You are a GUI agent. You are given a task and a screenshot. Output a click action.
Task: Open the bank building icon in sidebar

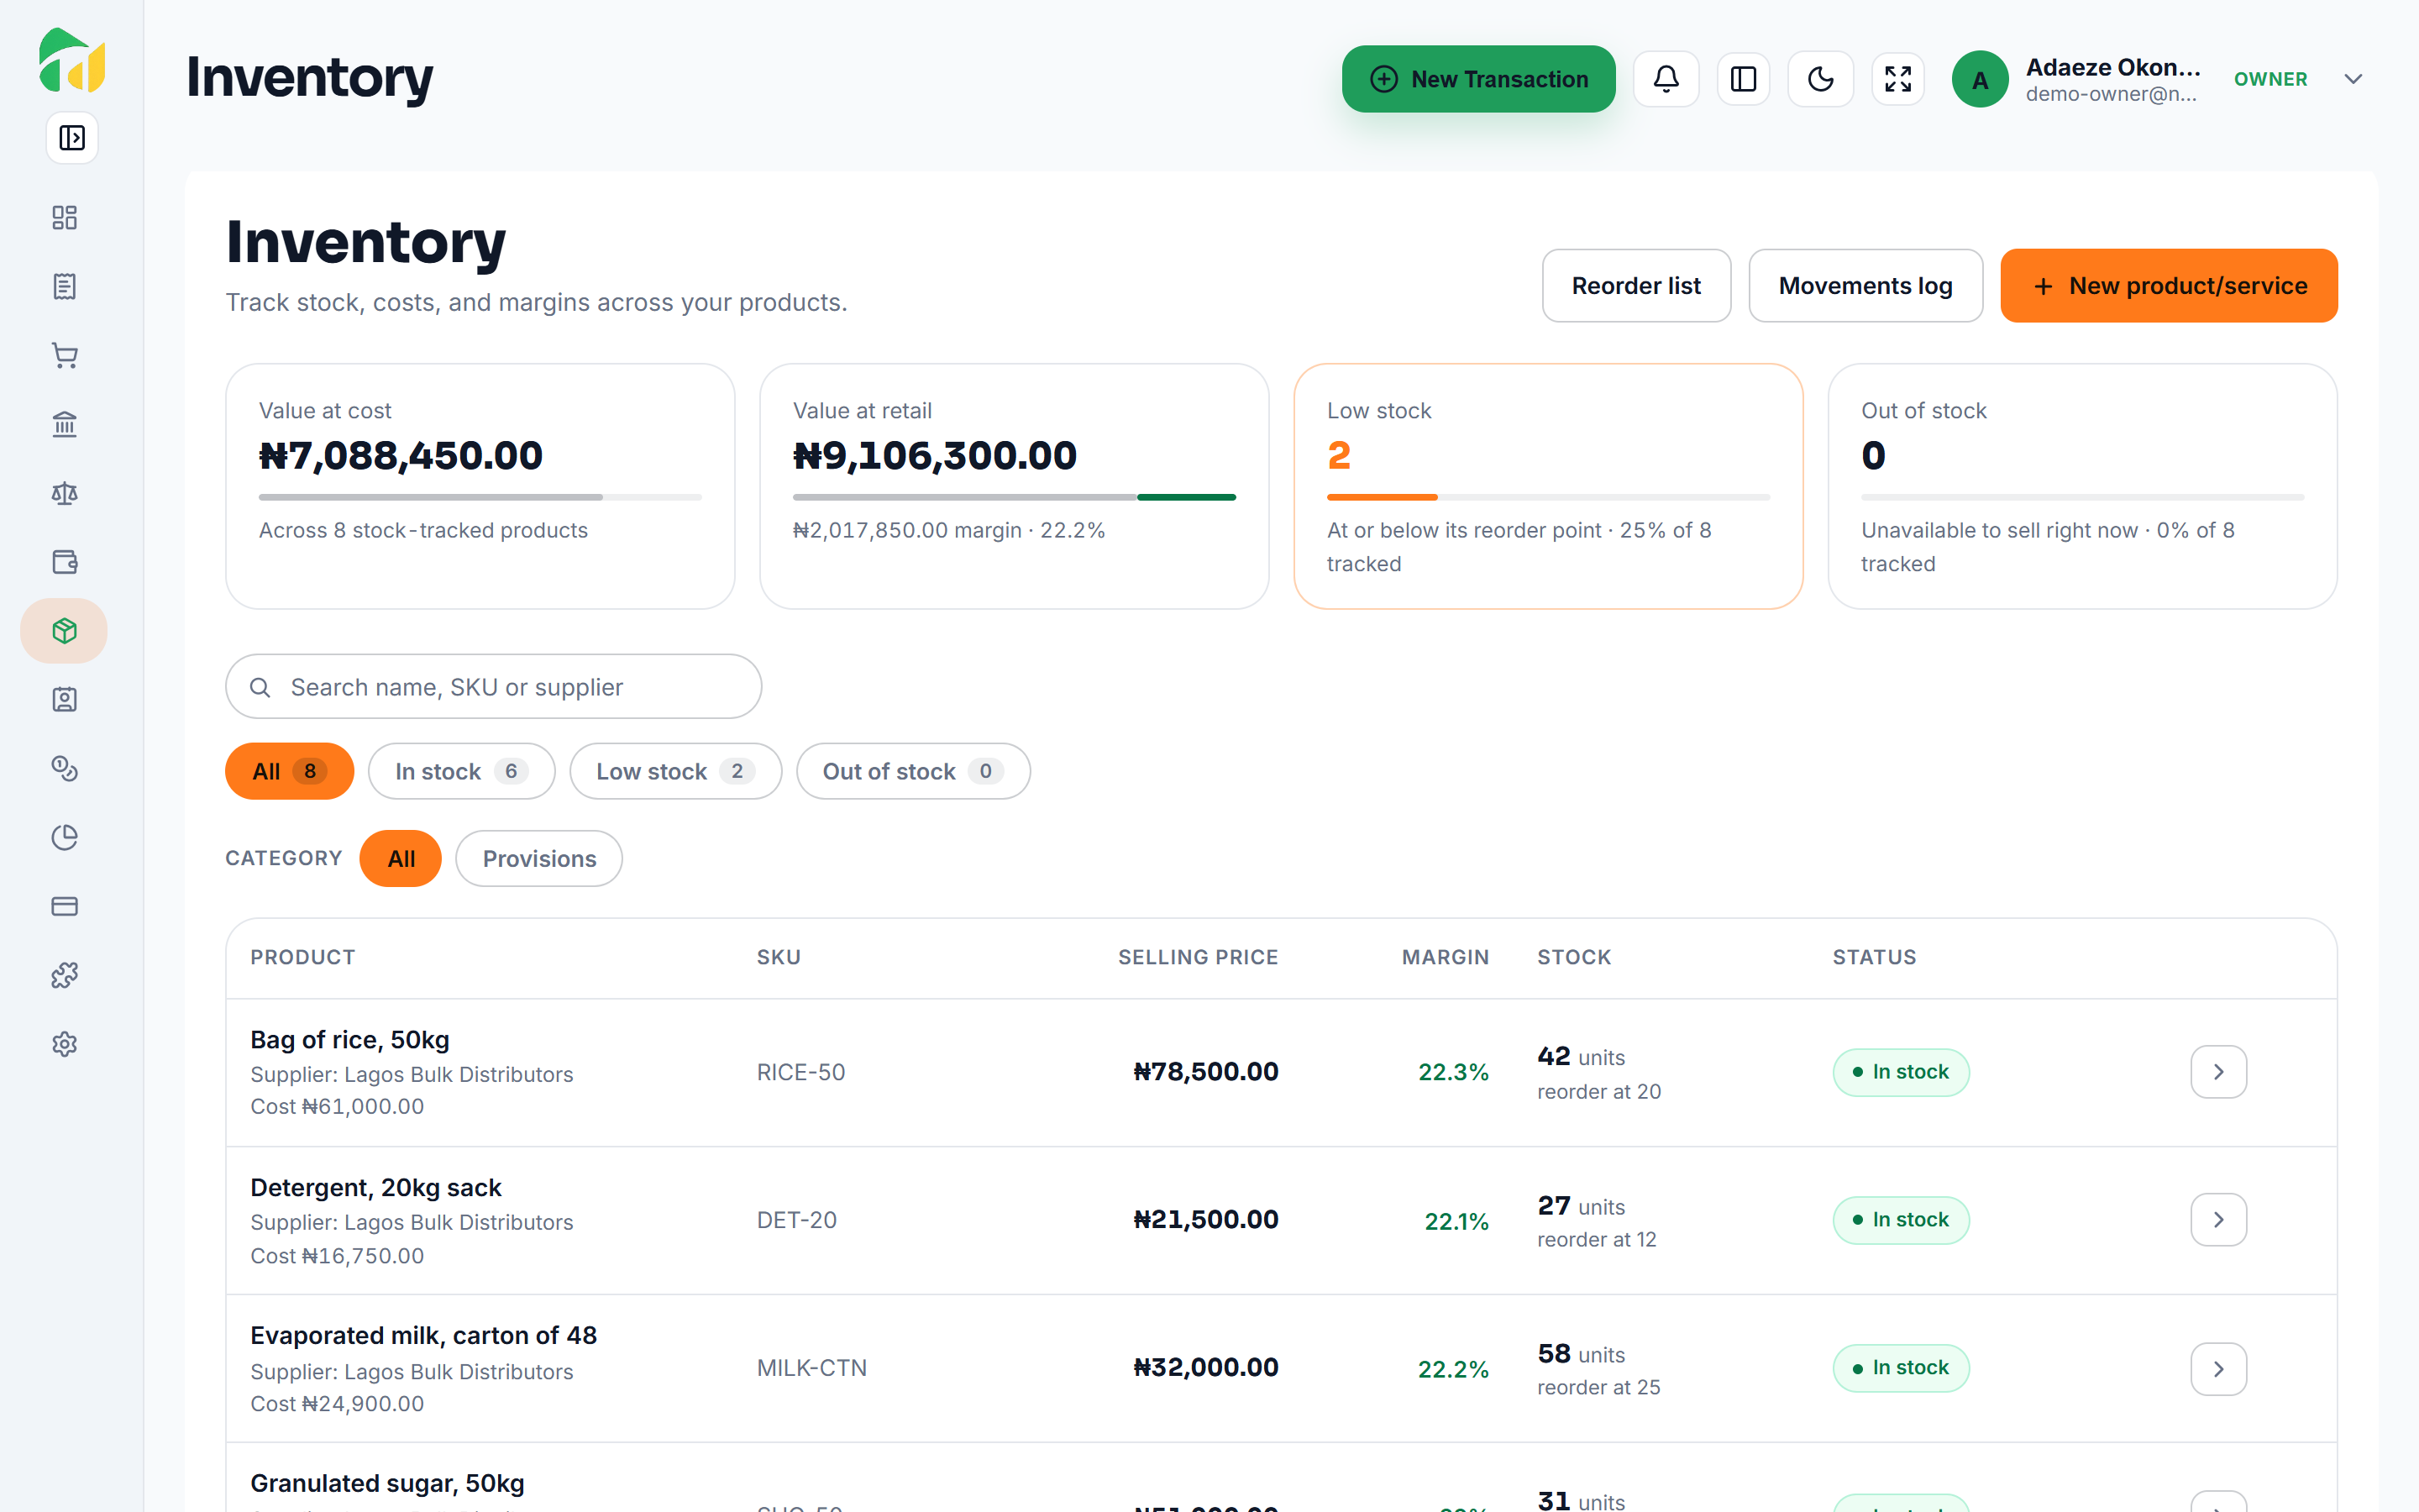(x=65, y=424)
